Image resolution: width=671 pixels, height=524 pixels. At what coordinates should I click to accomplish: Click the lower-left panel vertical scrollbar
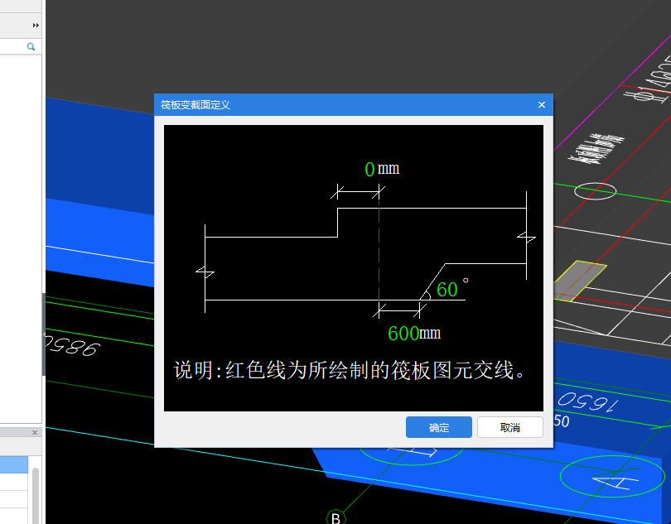(x=36, y=495)
